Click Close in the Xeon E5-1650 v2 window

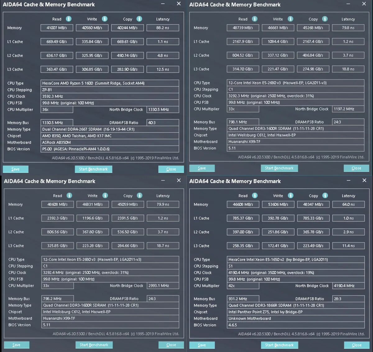(357, 345)
